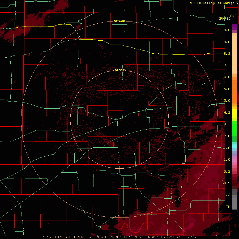Click the 6.6 scale value
This screenshot has height=239, width=239.
point(227,77)
